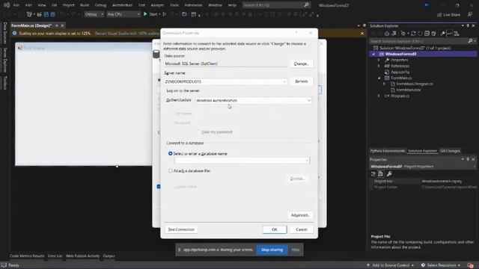
Task: Click Collapse All icon in Solution Explorer toolbar
Action: 427,34
